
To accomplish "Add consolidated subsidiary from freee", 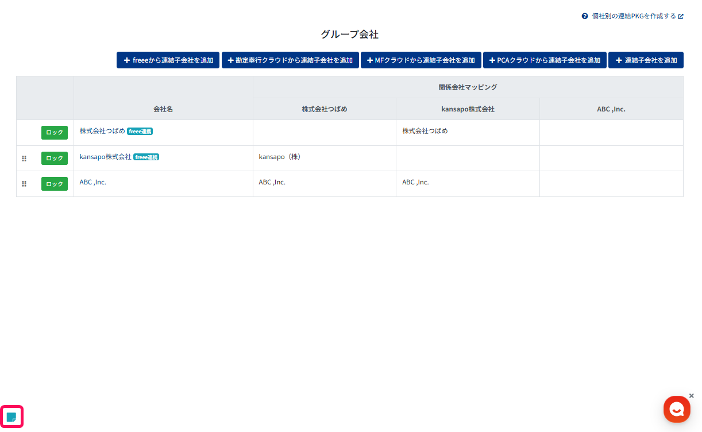I will 168,60.
